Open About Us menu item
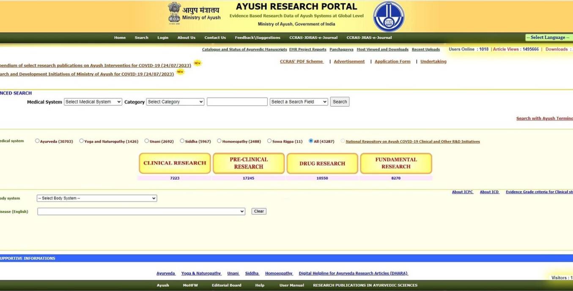The height and width of the screenshot is (291, 573). point(186,38)
